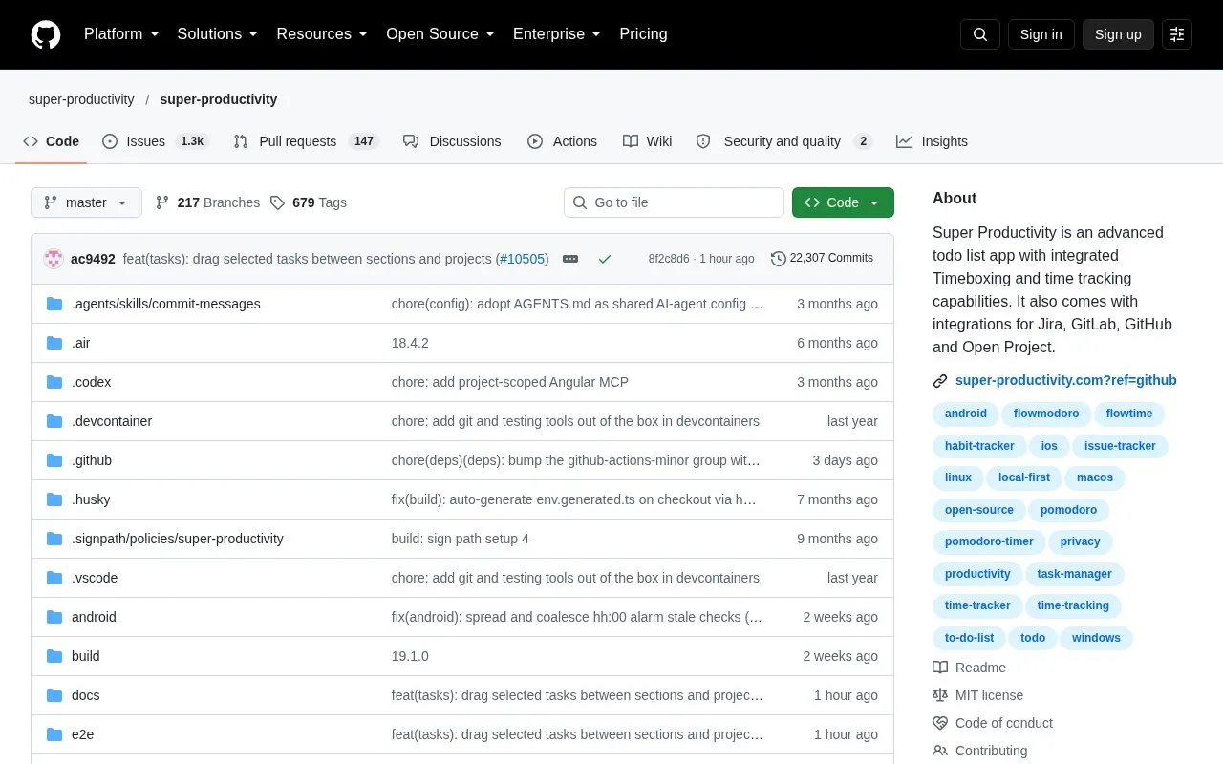Screen dimensions: 1223x764
Task: Click the ac9492 avatar image
Action: click(54, 259)
